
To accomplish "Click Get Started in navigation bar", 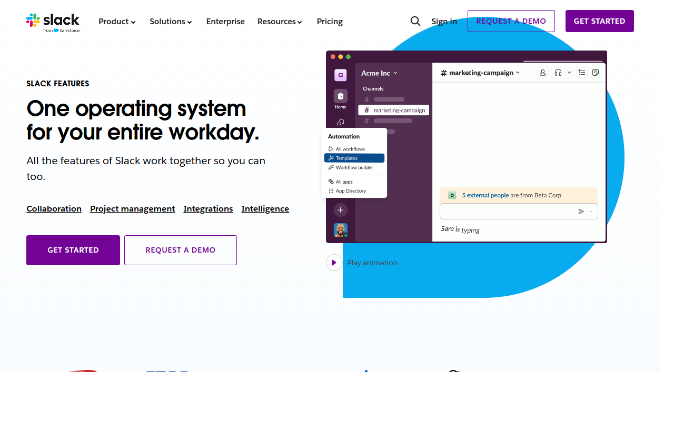I will [x=600, y=21].
